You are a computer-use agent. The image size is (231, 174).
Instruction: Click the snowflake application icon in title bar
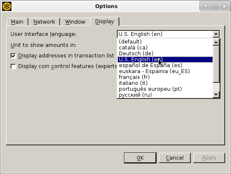point(7,6)
